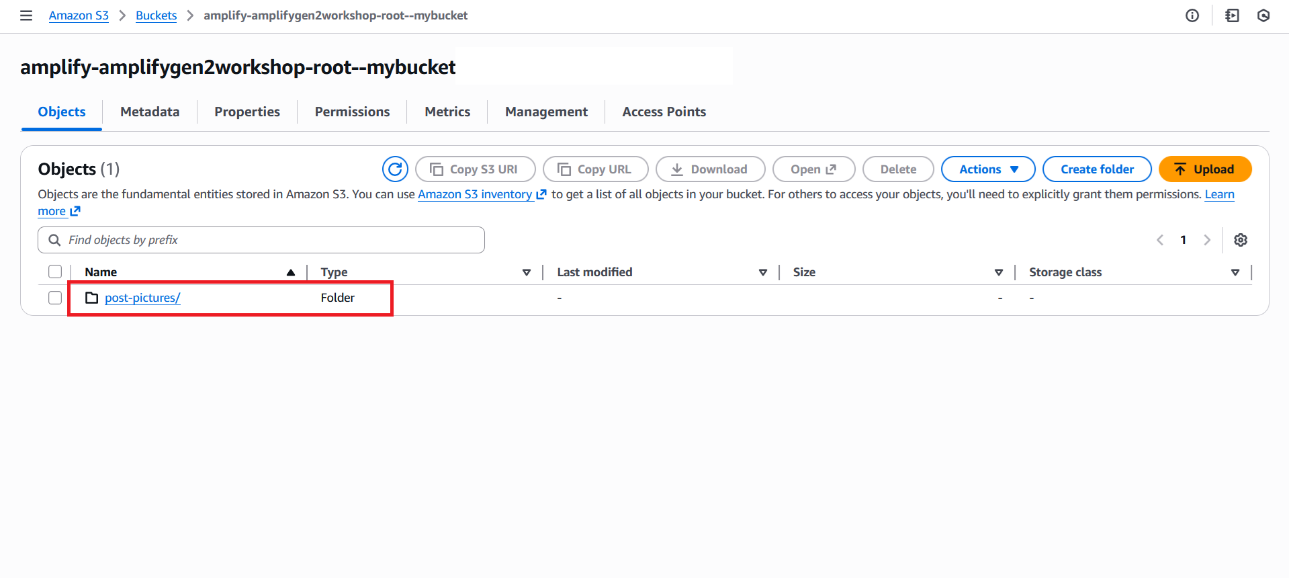Switch to the Access Points tab
1289x578 pixels.
[664, 112]
